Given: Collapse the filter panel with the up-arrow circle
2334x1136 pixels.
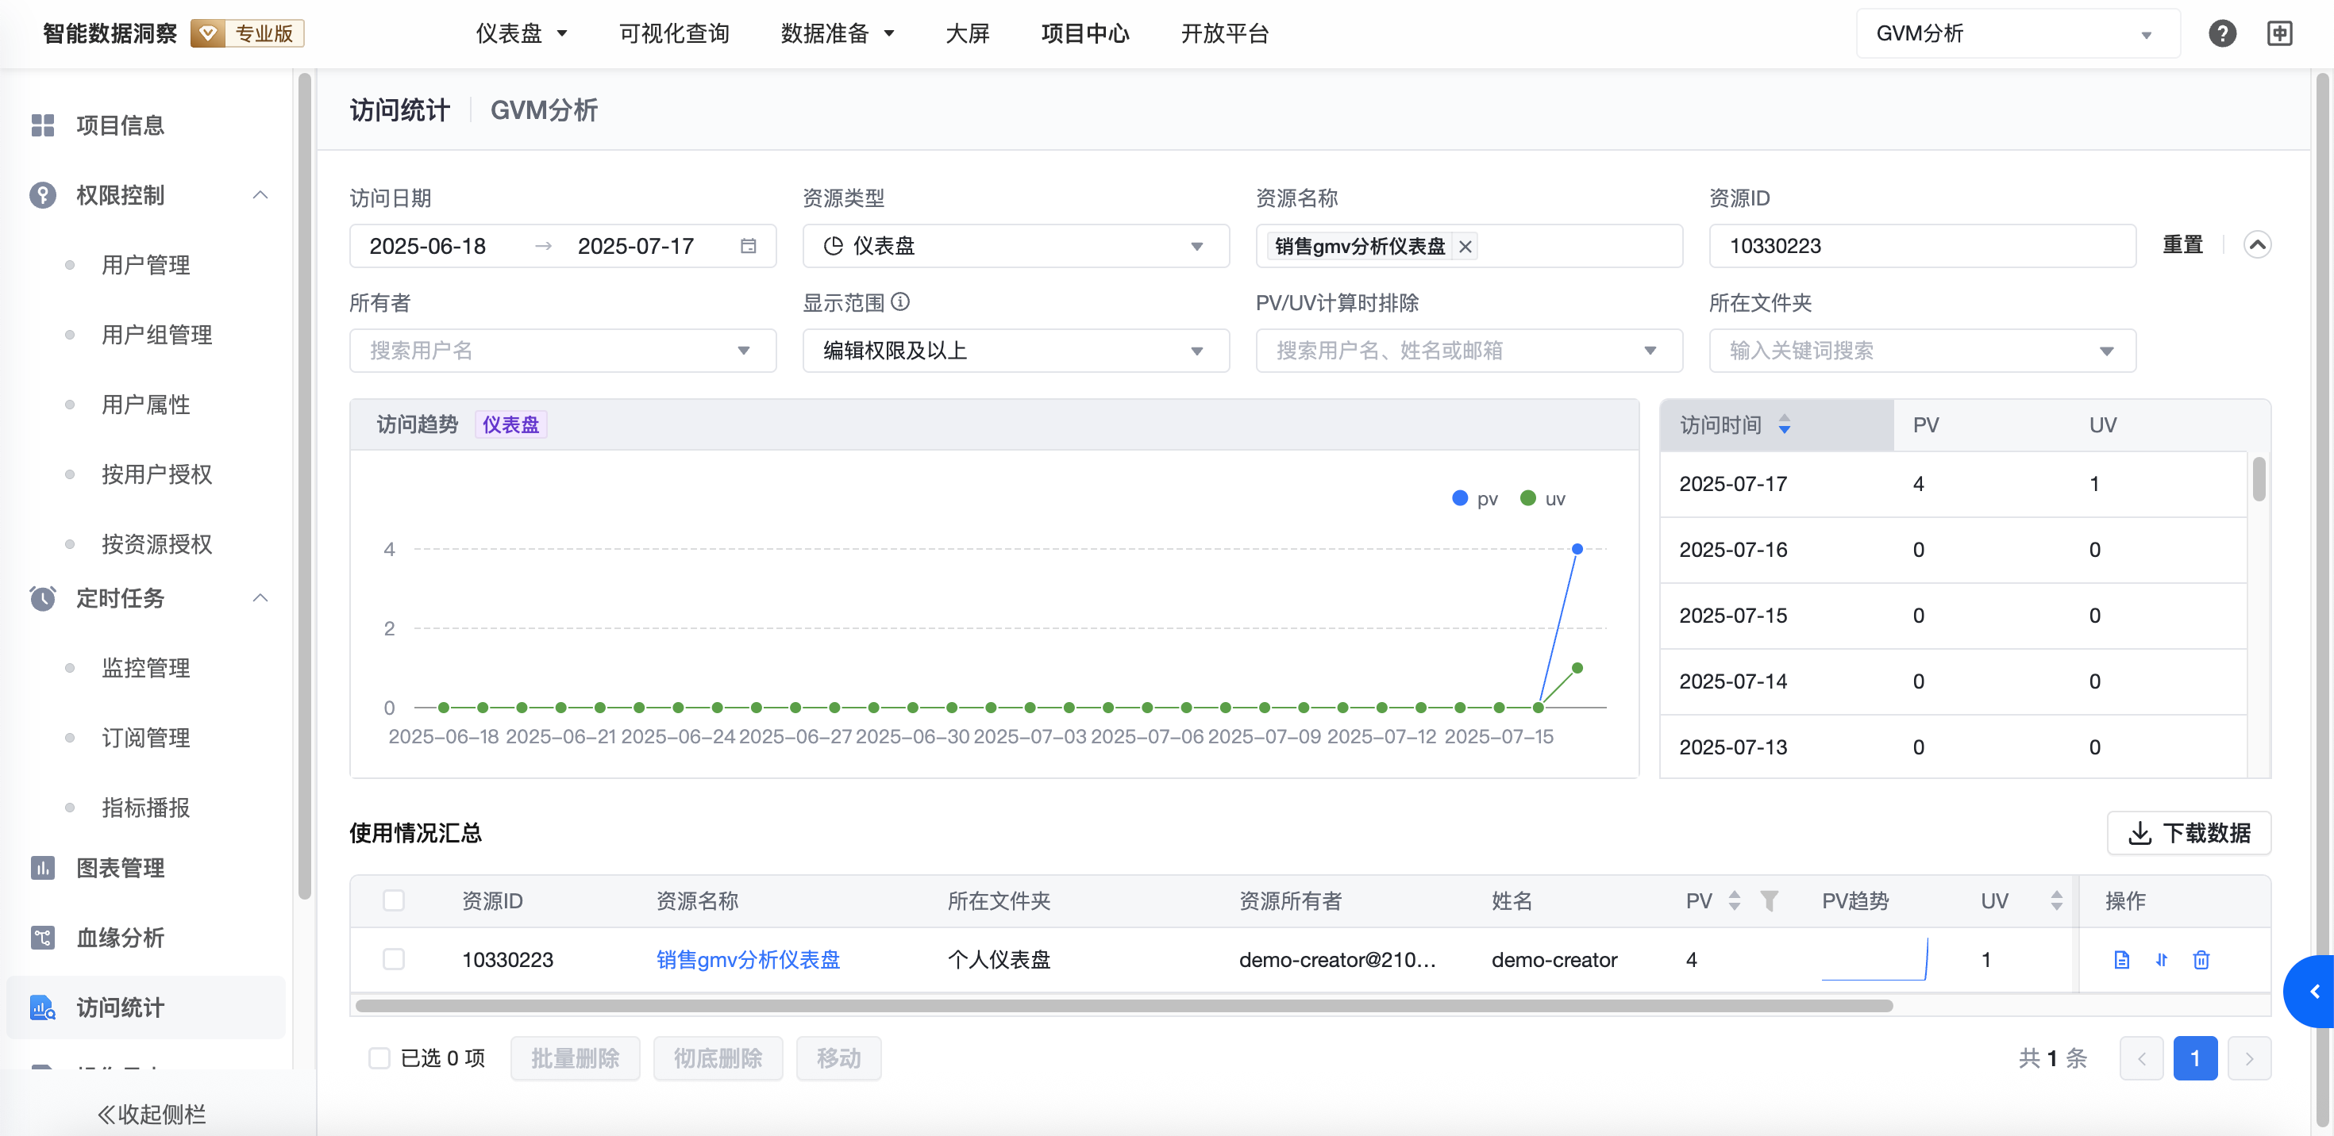Looking at the screenshot, I should click(2257, 244).
